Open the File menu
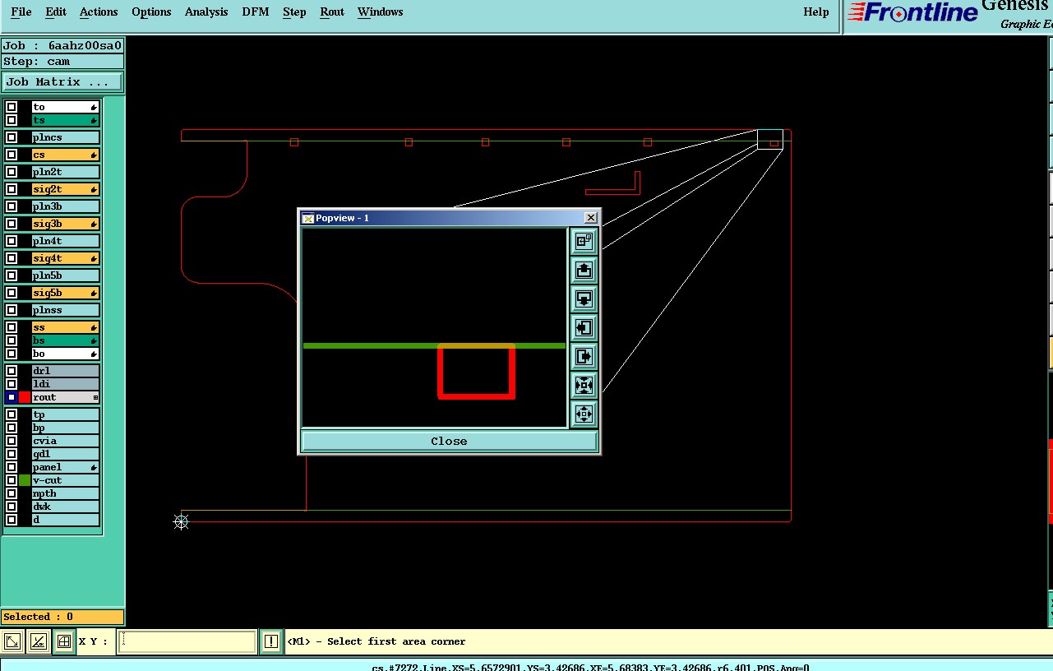 (21, 12)
